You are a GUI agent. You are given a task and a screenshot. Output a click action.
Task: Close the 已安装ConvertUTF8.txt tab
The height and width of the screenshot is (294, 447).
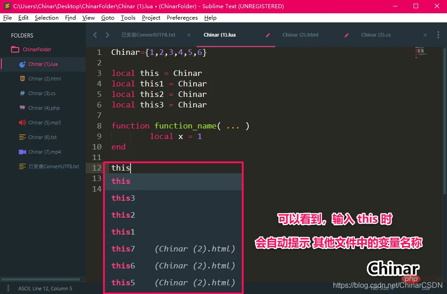click(189, 35)
